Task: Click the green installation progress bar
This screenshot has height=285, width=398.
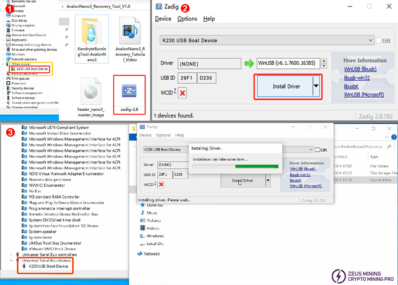Action: (x=257, y=166)
